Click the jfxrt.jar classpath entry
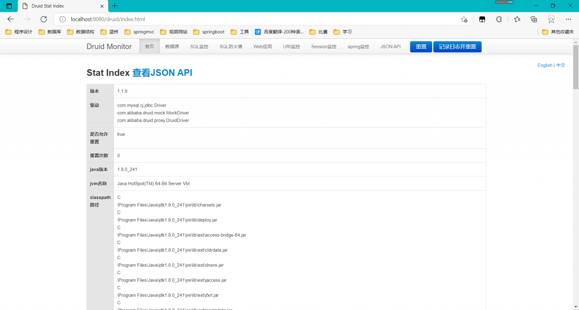The height and width of the screenshot is (310, 579). [168, 295]
